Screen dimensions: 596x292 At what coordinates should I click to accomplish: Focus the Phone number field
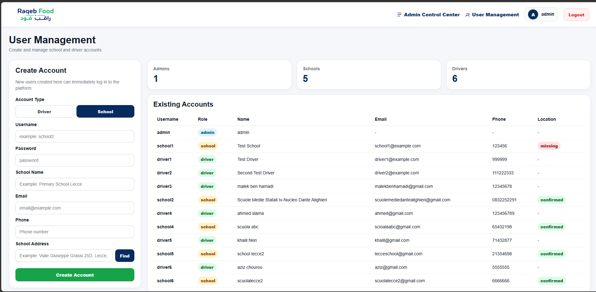click(75, 232)
